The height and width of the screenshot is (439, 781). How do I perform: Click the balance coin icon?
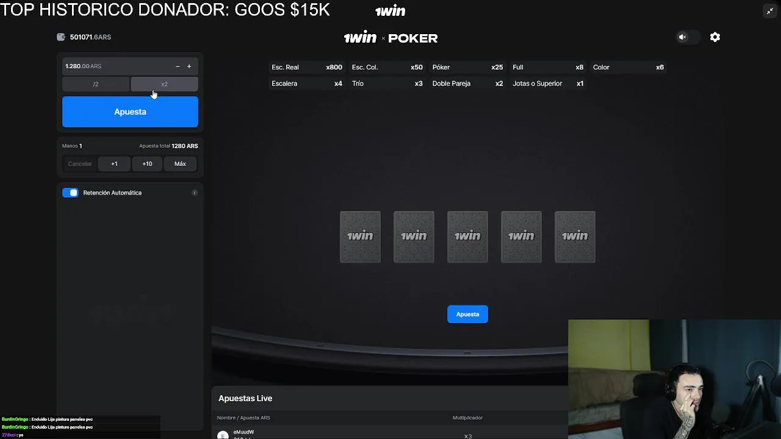tap(61, 37)
